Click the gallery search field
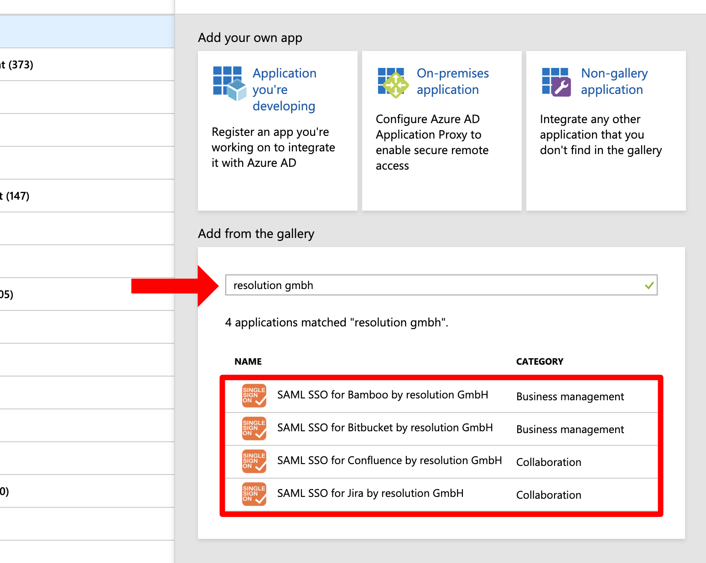 (441, 285)
